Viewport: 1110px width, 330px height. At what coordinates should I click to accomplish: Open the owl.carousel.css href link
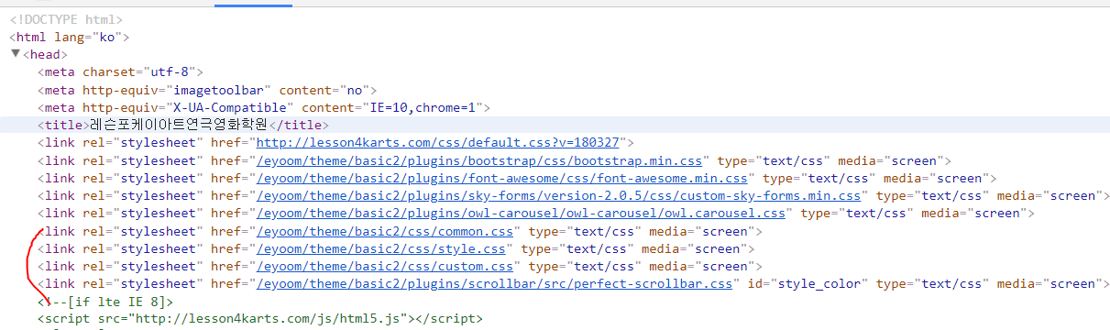[x=522, y=214]
